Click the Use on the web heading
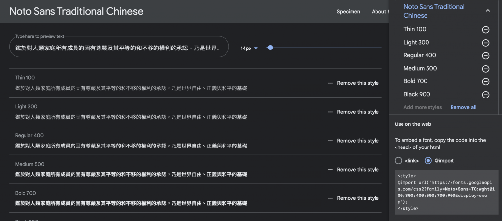The height and width of the screenshot is (221, 502). [x=413, y=124]
